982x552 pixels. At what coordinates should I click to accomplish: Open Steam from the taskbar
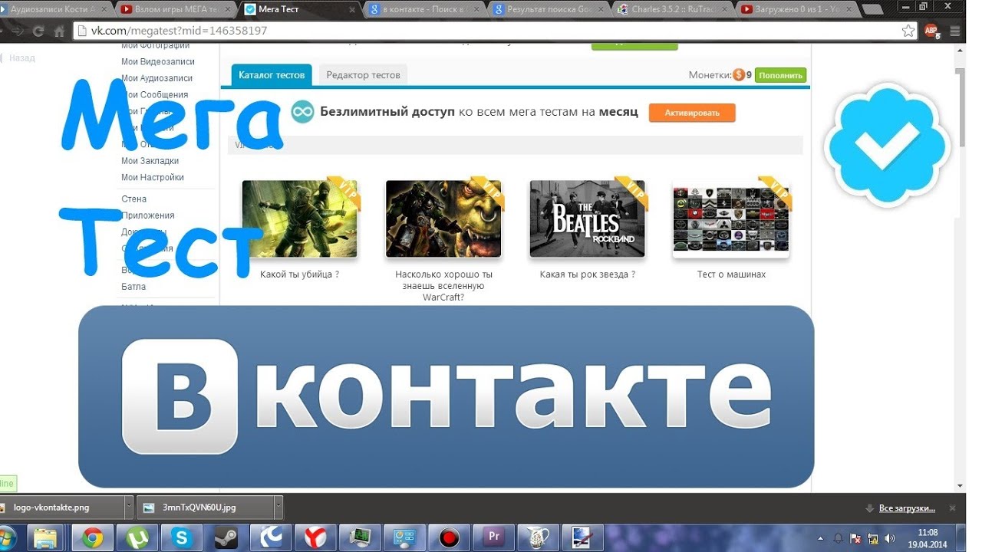click(x=226, y=537)
